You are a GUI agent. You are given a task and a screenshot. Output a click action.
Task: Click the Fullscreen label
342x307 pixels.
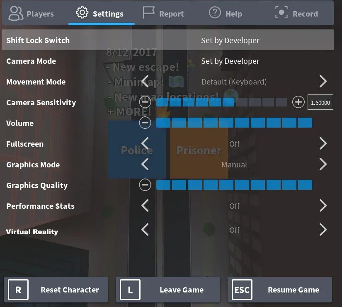(x=25, y=144)
